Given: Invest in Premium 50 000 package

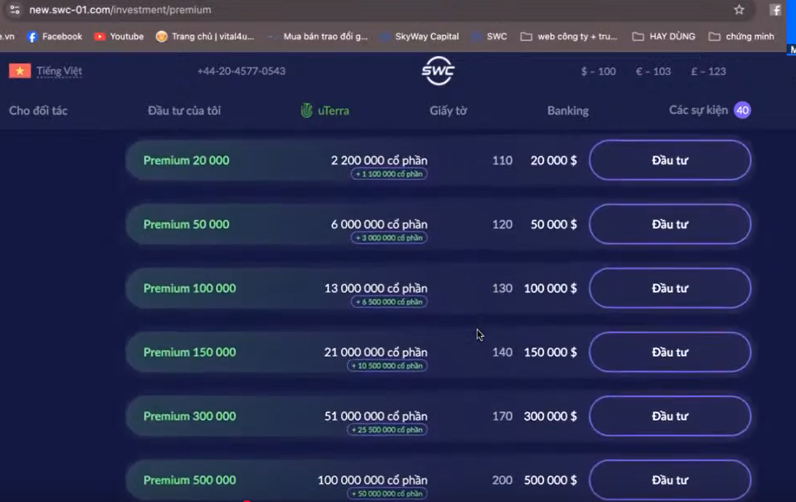Looking at the screenshot, I should coord(670,224).
